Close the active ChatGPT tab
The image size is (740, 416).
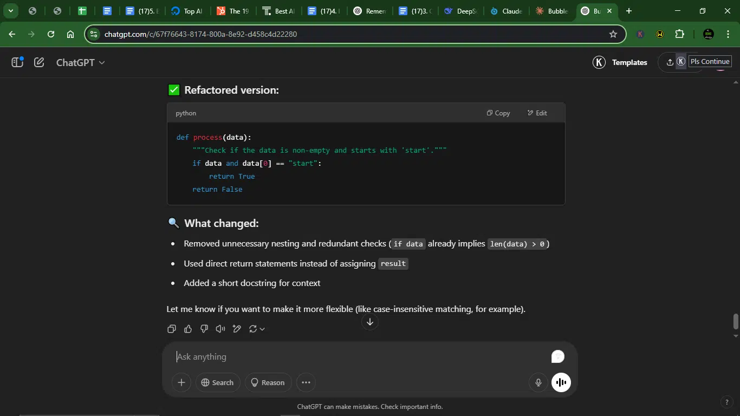609,11
